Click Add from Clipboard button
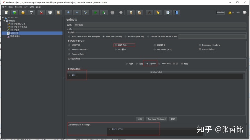This screenshot has width=250, height=140. pyautogui.click(x=156, y=119)
